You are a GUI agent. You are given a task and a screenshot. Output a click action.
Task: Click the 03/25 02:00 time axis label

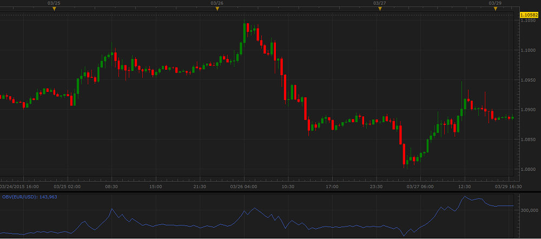pos(67,187)
